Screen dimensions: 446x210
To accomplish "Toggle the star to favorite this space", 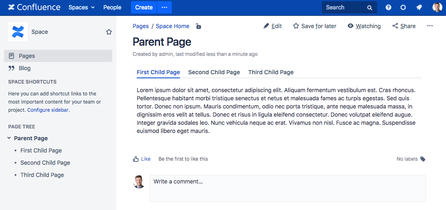I will tap(109, 32).
